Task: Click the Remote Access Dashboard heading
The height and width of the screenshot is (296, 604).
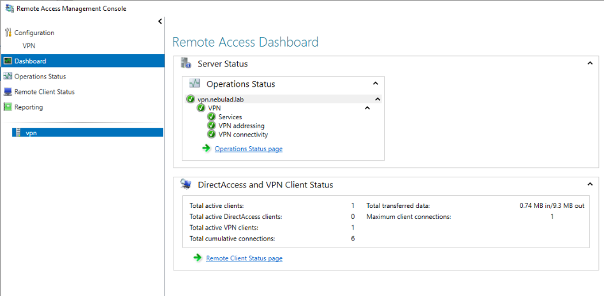Action: tap(246, 42)
